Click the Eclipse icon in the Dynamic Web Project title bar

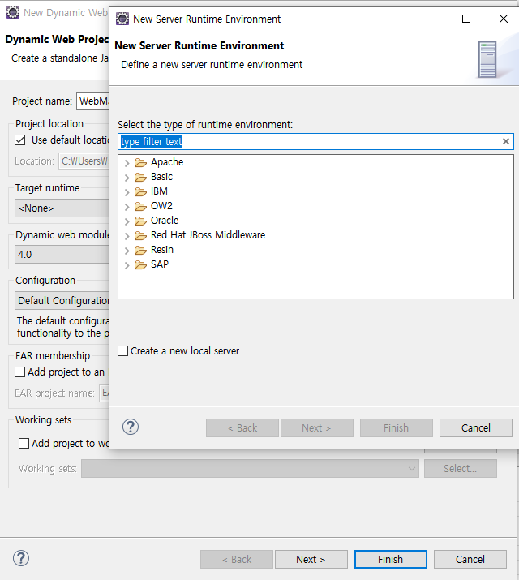tap(13, 12)
